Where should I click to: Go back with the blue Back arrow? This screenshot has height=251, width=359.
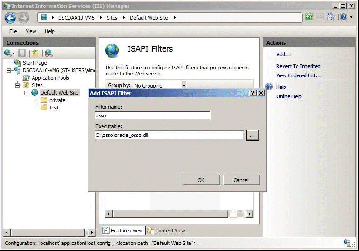pos(10,18)
